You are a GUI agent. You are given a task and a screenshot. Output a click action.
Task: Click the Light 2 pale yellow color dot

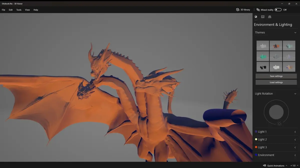[x=256, y=139]
